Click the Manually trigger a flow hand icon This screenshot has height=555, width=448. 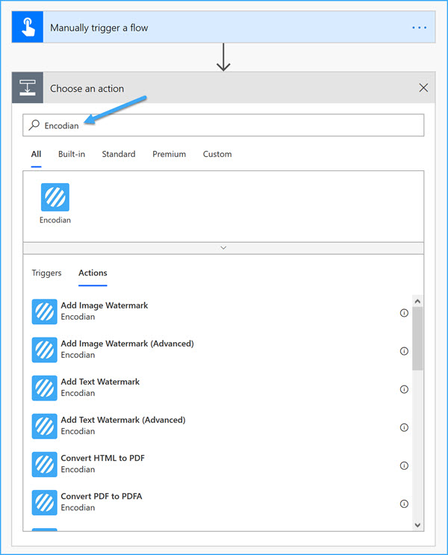tap(28, 27)
